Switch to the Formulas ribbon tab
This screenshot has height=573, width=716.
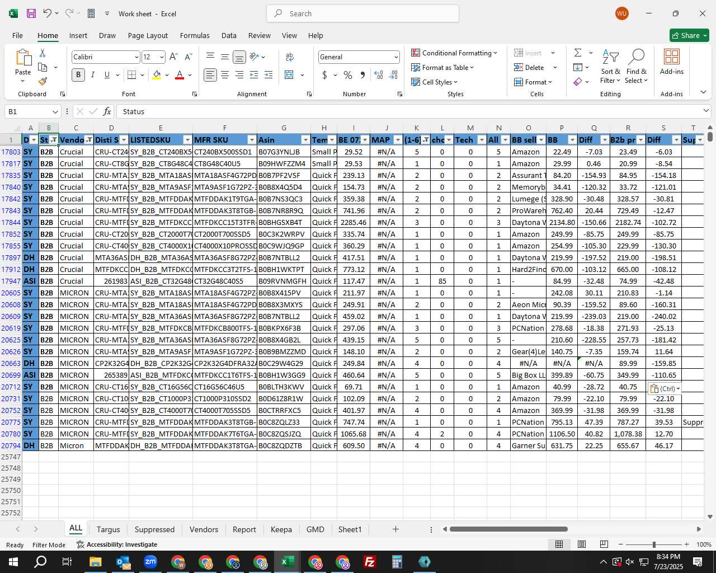pyautogui.click(x=195, y=35)
